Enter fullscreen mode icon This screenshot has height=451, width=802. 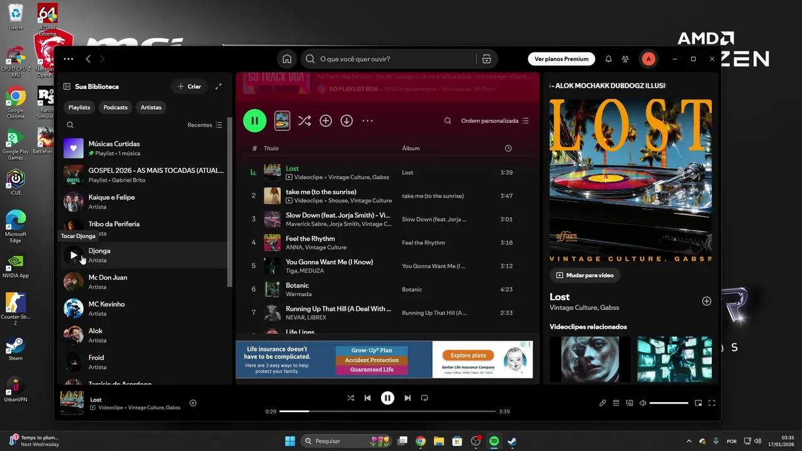pyautogui.click(x=712, y=403)
